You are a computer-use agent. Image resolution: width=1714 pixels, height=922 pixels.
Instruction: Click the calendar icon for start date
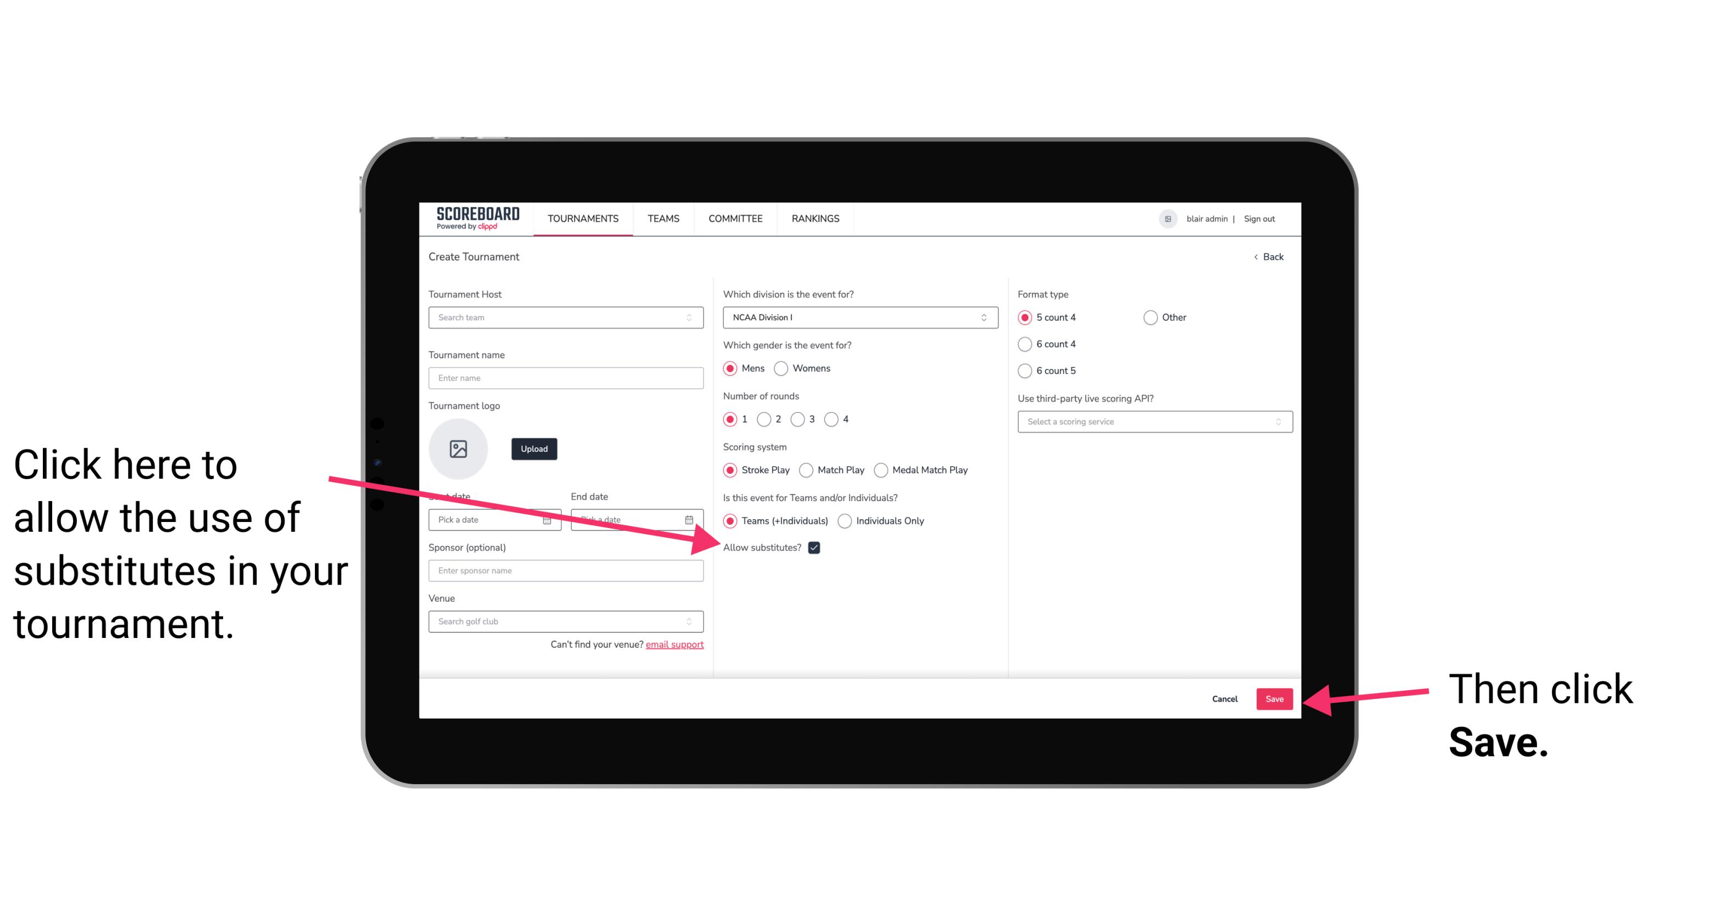point(550,519)
